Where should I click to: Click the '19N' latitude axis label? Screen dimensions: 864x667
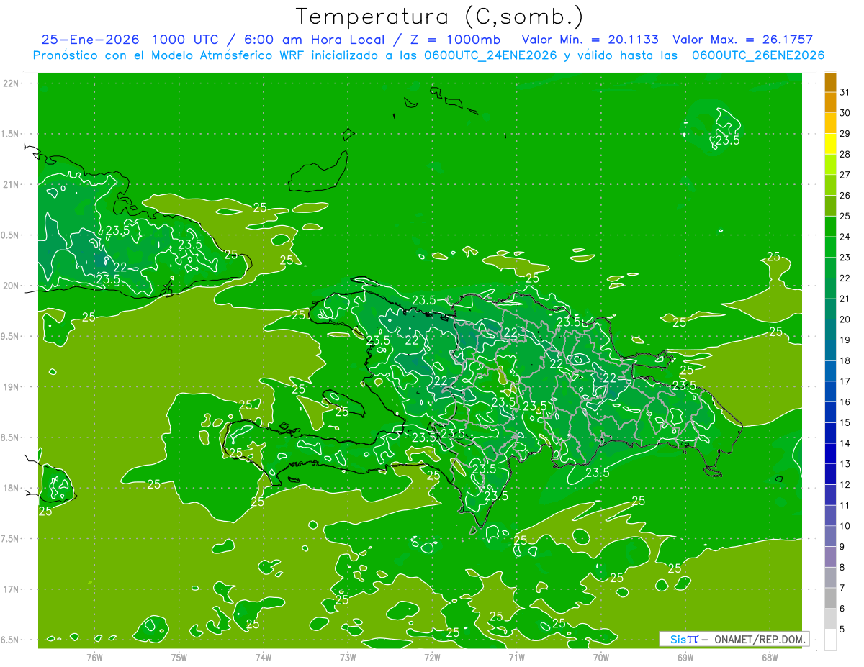12,387
